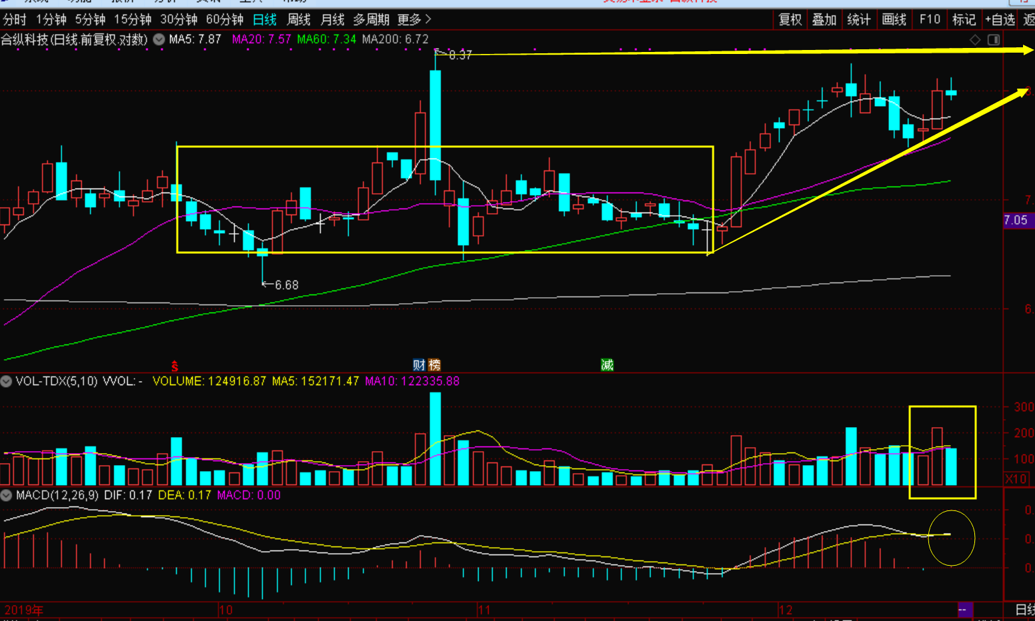Click the MACD(12,26,9) indicator name
This screenshot has width=1035, height=621.
click(x=57, y=495)
